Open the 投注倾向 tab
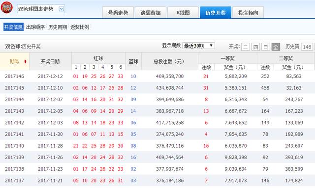Screen dimensions: 315x188 (x=248, y=13)
